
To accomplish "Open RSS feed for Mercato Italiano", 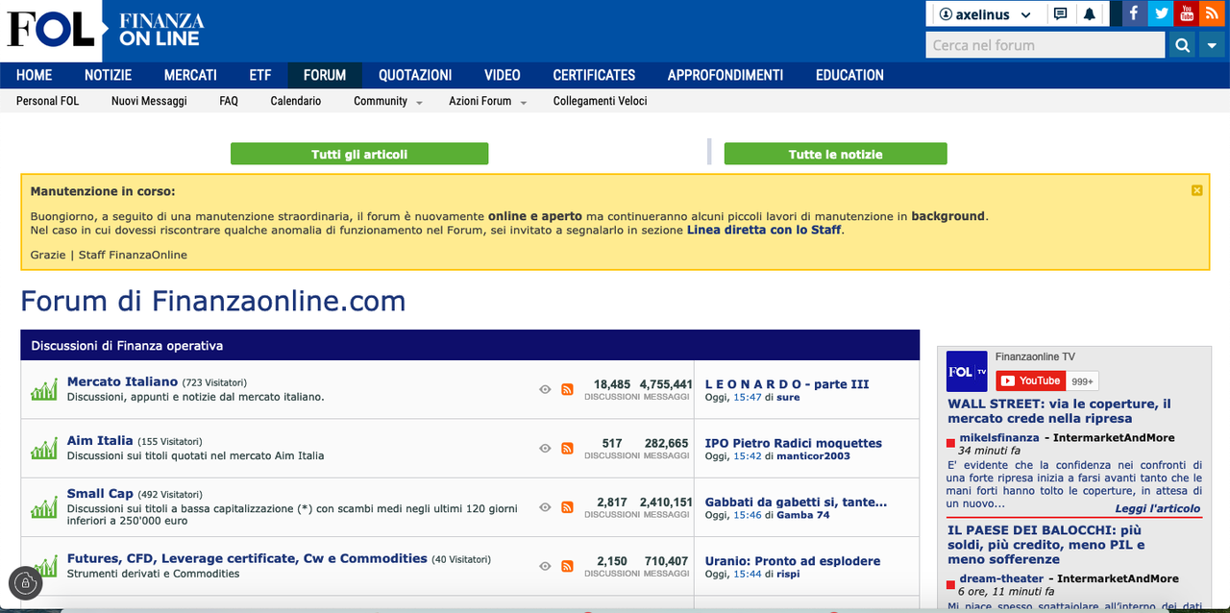I will pyautogui.click(x=567, y=389).
